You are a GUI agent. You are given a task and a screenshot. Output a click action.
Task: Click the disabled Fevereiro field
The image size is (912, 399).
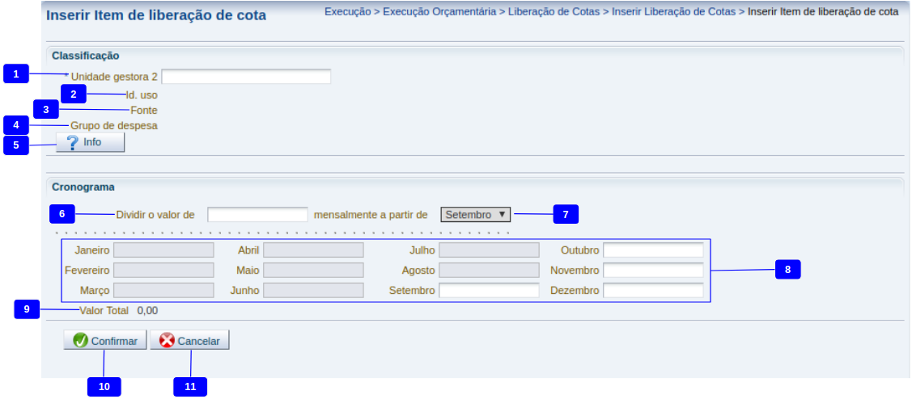point(163,271)
